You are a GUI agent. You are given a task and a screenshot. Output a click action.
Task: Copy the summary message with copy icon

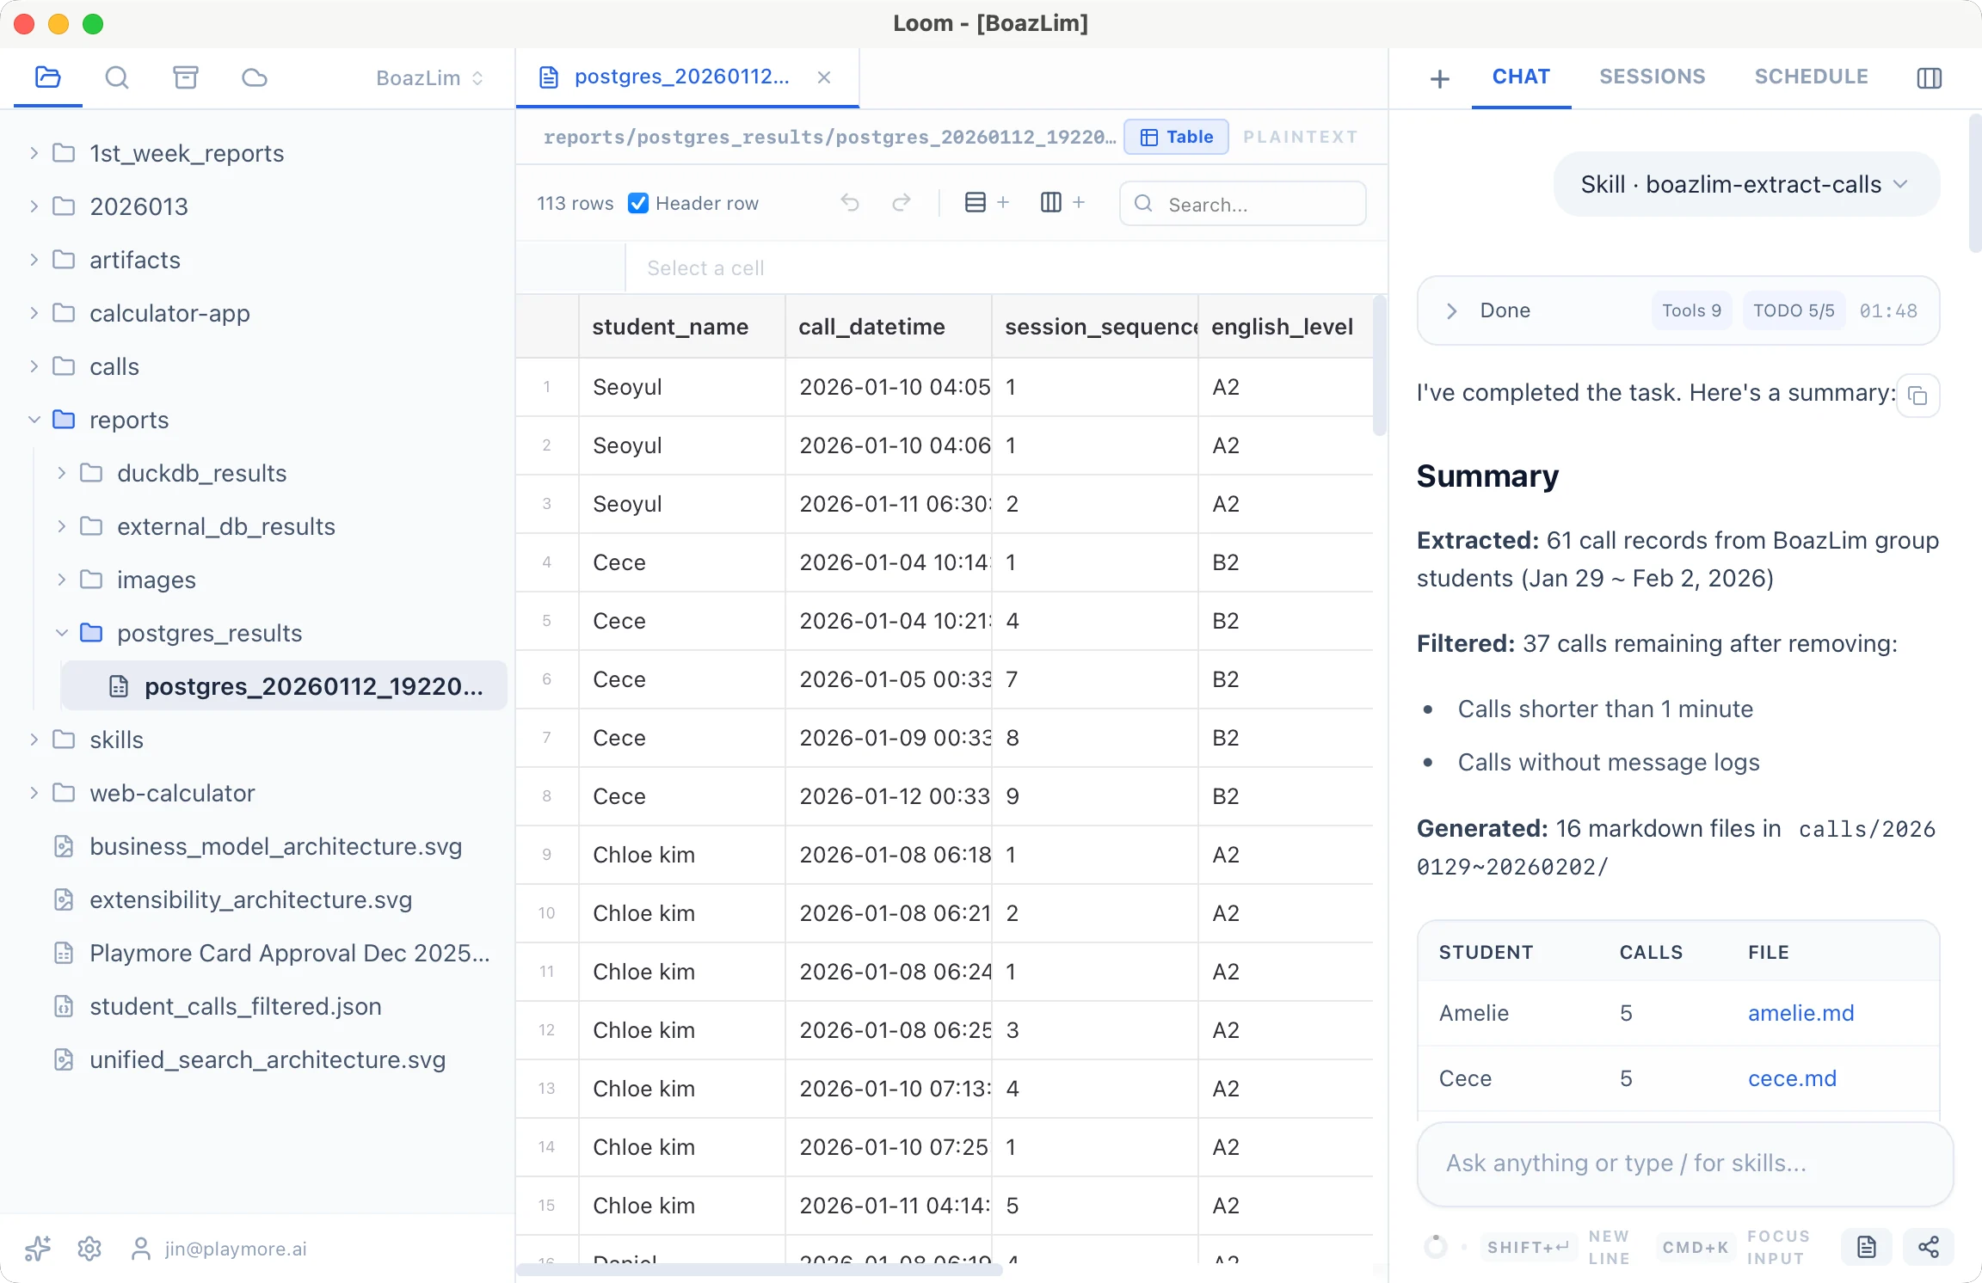click(x=1917, y=396)
